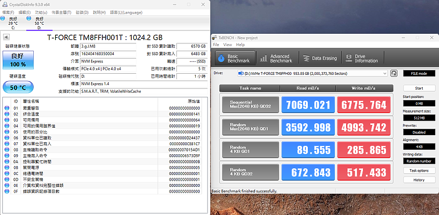The width and height of the screenshot is (439, 215).
Task: Open 編輯(E) menu in CrystalDiskInfo
Action: [25, 12]
